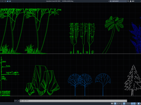The width and height of the screenshot is (141, 105).
Task: Toggle 2D object snap button
Action: point(134,104)
